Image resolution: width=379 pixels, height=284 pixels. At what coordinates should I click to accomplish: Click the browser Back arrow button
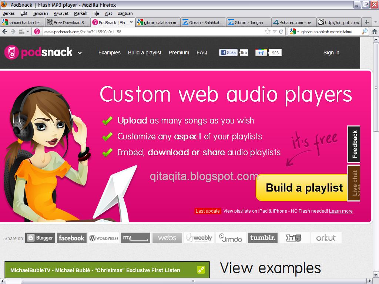pos(4,31)
